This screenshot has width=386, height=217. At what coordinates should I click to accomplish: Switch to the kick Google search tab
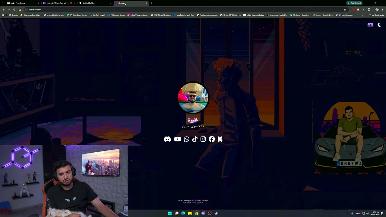click(24, 3)
